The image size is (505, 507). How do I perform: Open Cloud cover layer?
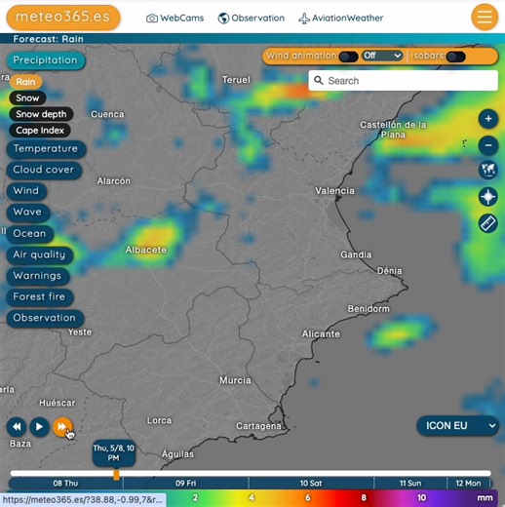tap(44, 170)
